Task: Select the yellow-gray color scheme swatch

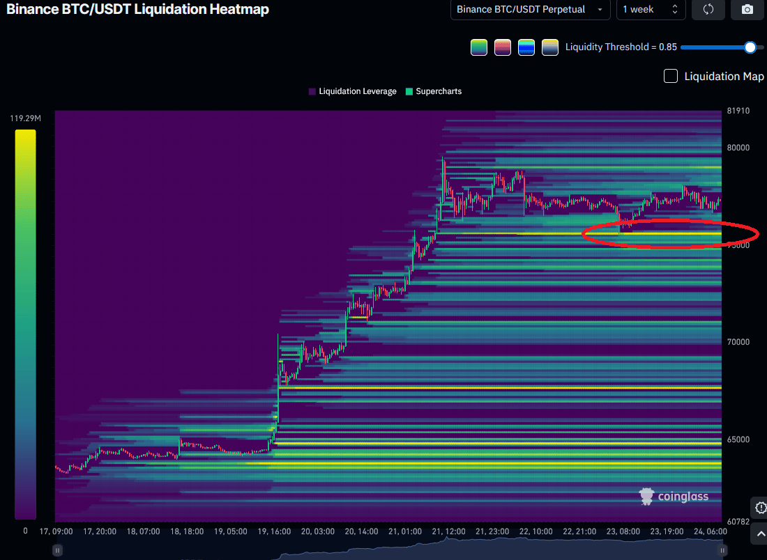Action: tap(550, 47)
